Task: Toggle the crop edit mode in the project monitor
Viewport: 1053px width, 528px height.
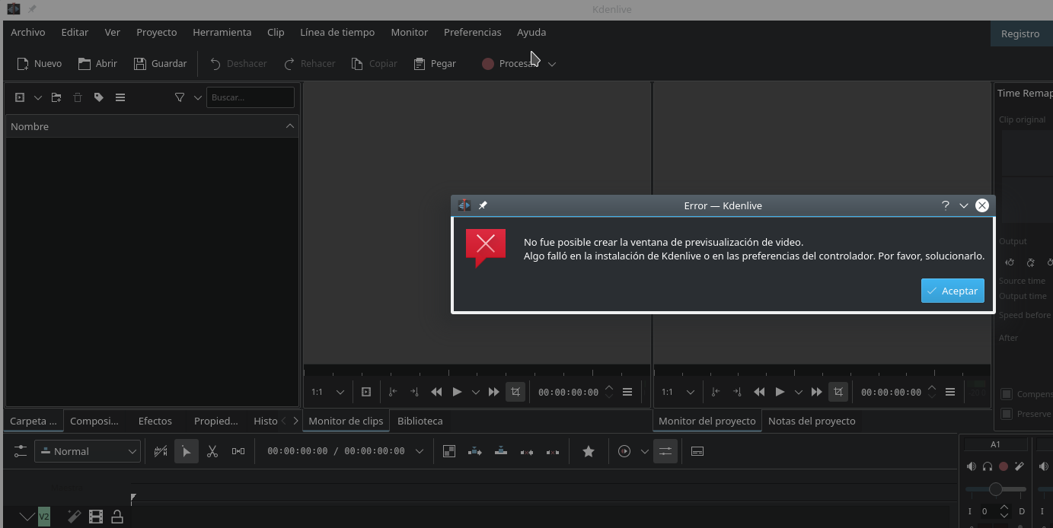Action: (x=838, y=392)
